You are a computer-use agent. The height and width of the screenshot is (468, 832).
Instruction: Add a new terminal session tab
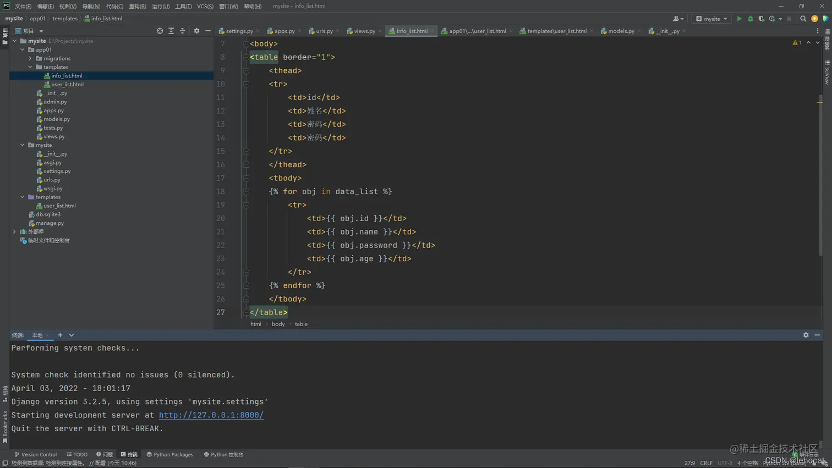click(x=60, y=335)
